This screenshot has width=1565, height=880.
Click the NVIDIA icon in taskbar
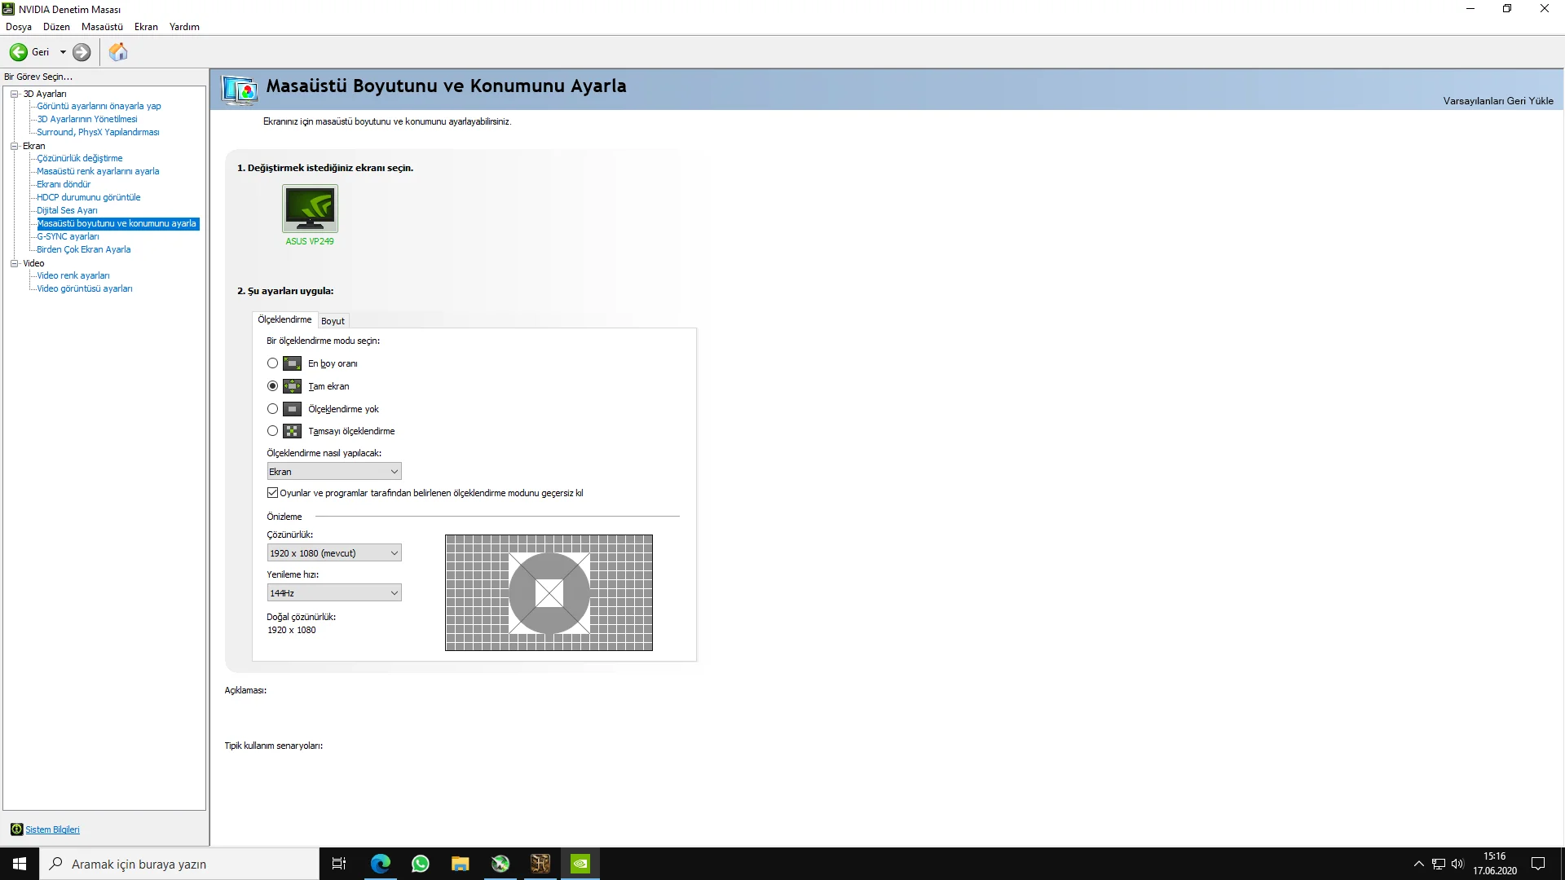[580, 864]
